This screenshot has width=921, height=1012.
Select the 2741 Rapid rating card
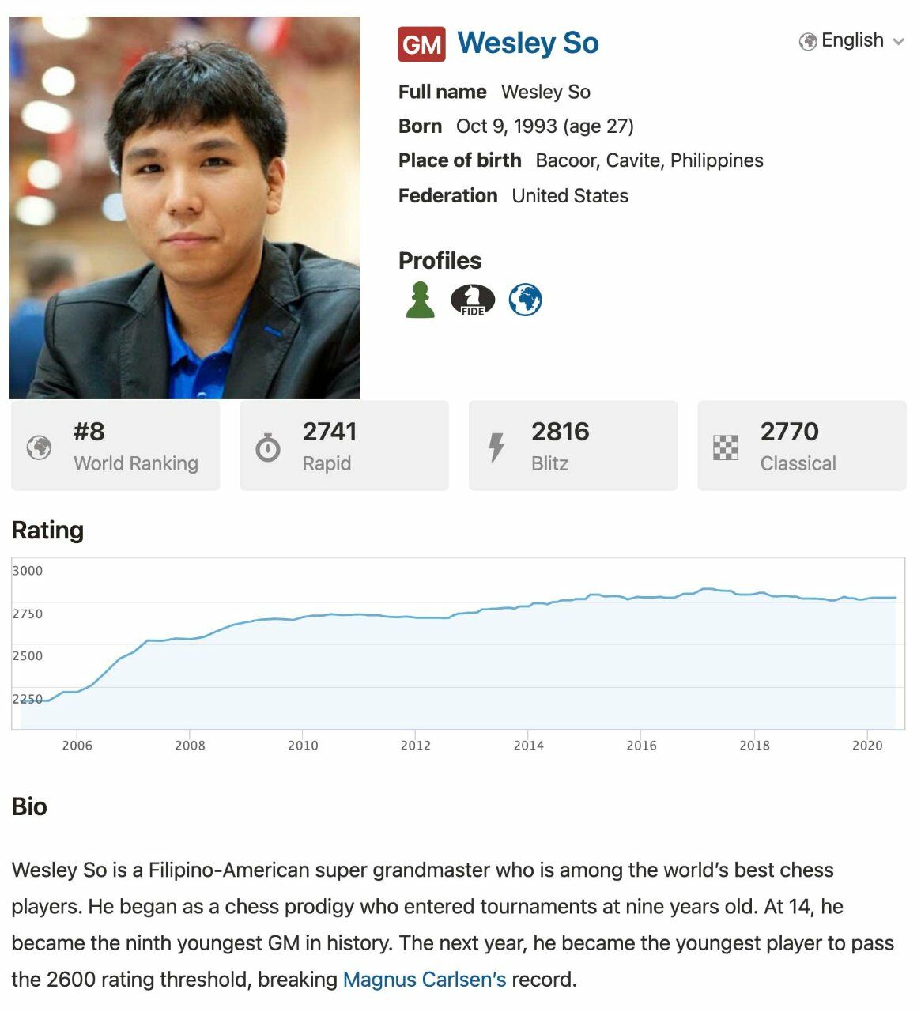(x=344, y=446)
